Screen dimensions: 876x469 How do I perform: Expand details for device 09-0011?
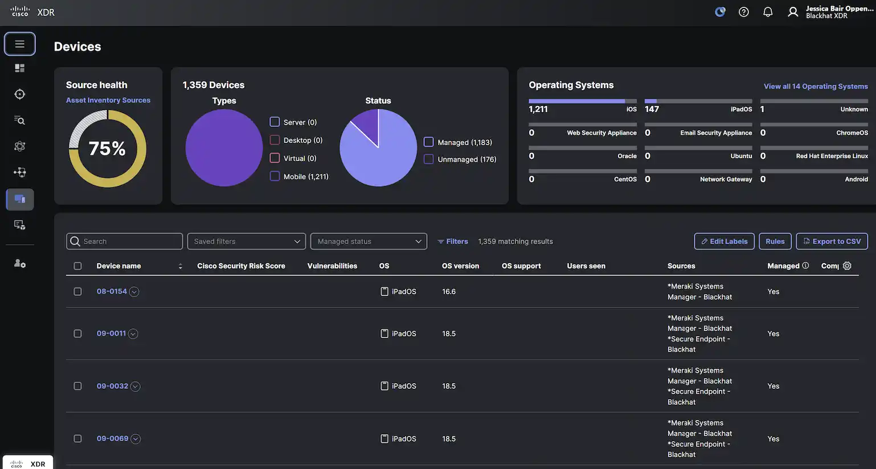[133, 333]
